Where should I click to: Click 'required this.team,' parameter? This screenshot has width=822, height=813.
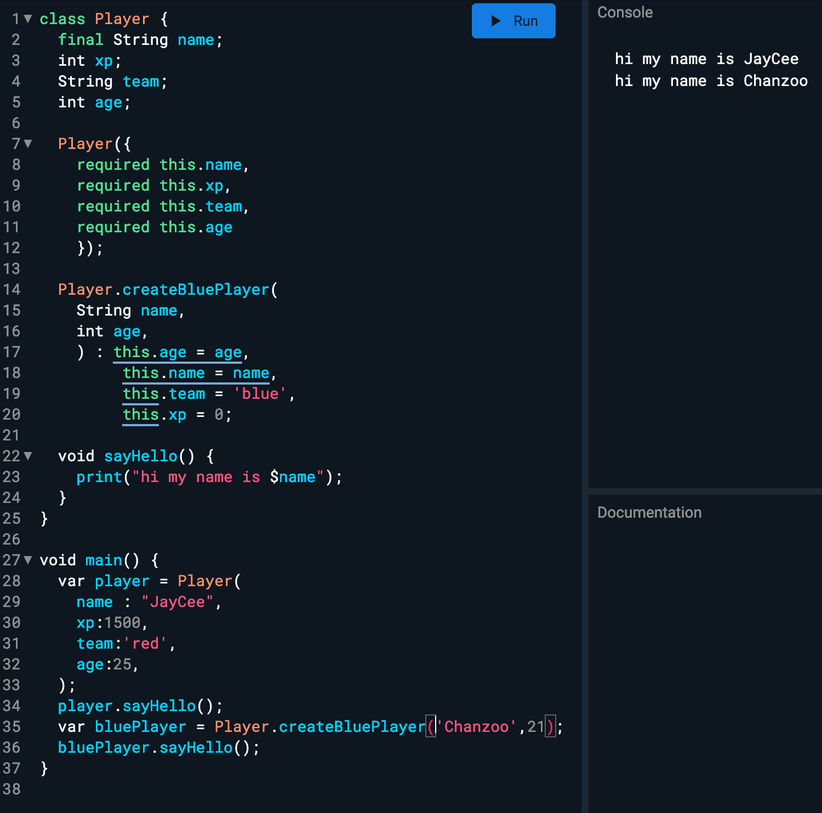point(163,206)
